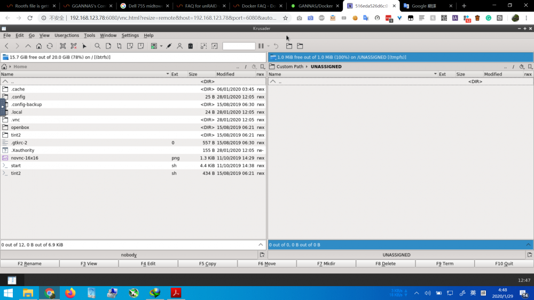Click the F8 Delete button
Viewport: 534px width, 300px height.
point(386,264)
